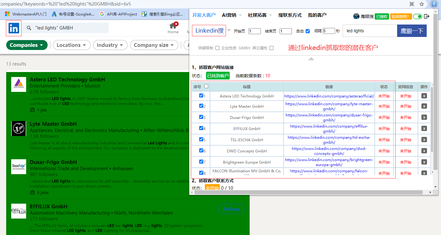This screenshot has width=441, height=235.
Task: Uncheck the 自动 checkbox
Action: click(308, 31)
